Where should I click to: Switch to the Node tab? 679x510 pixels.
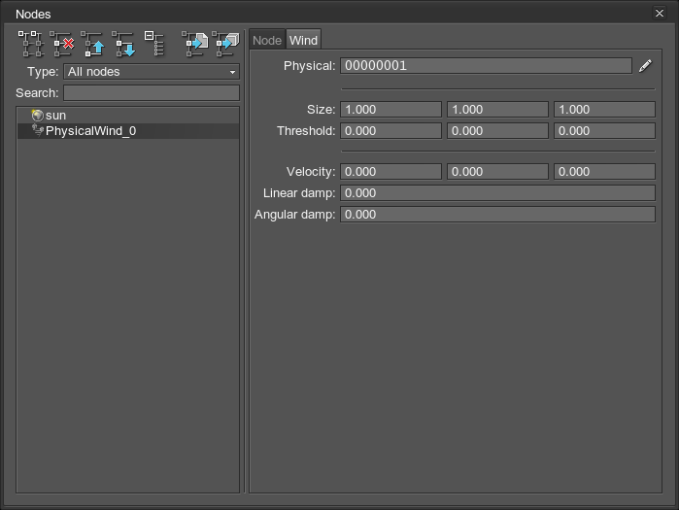click(x=267, y=40)
